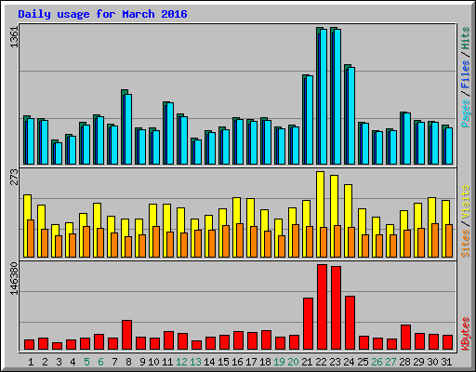Click the red KBytes bar for day 24
The height and width of the screenshot is (372, 476).
pos(350,323)
